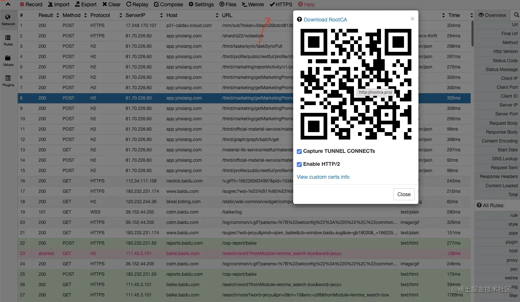Sort by the Result column
Viewport: 520px width, 302px height.
point(49,15)
